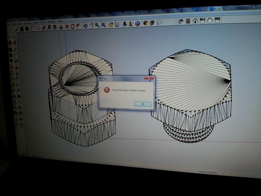Select the Push/Pull tool in top toolbar
The height and width of the screenshot is (196, 261).
(61, 27)
